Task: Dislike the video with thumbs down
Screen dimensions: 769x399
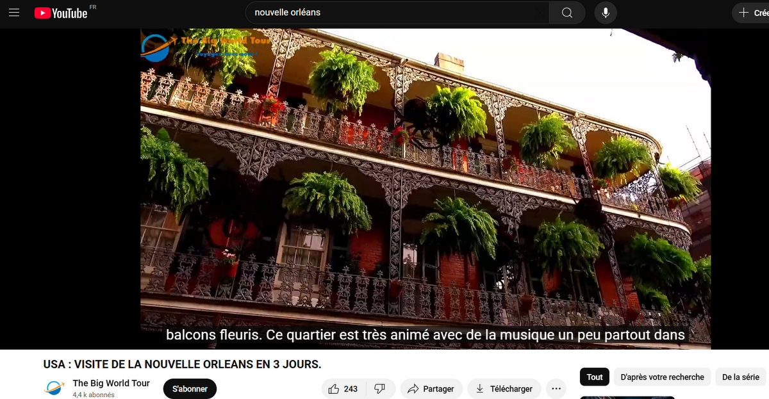Action: tap(379, 389)
